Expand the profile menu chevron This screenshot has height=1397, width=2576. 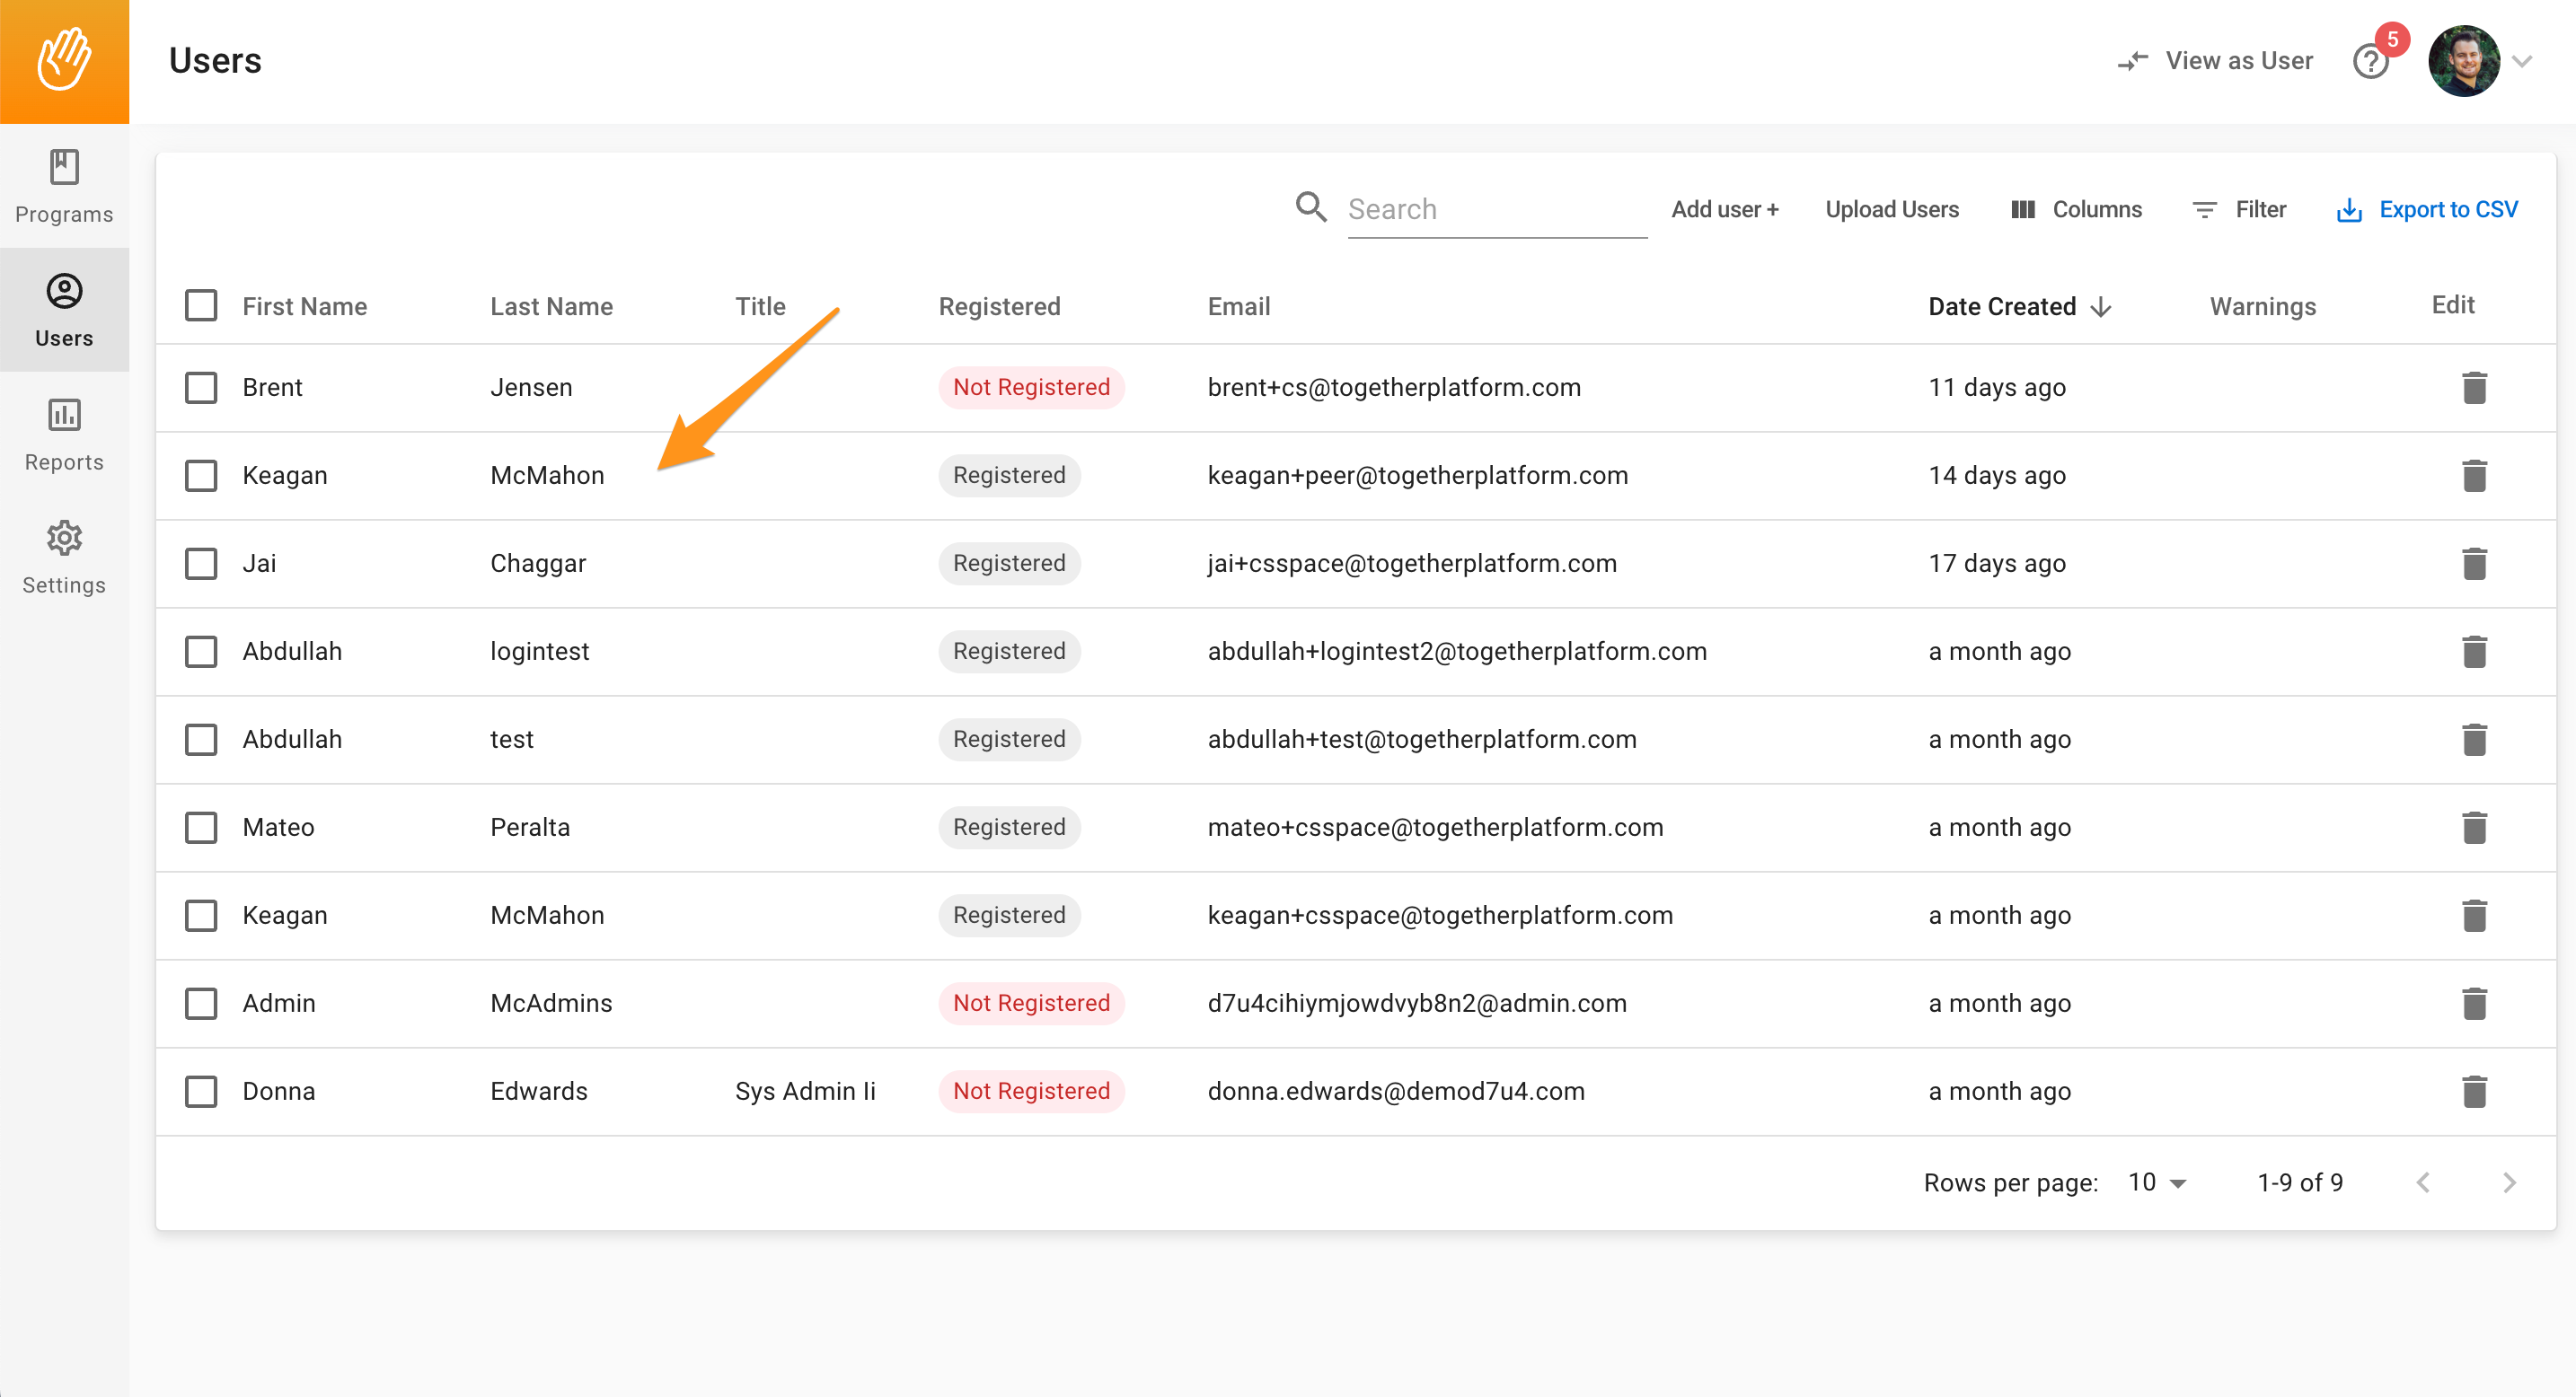point(2522,62)
